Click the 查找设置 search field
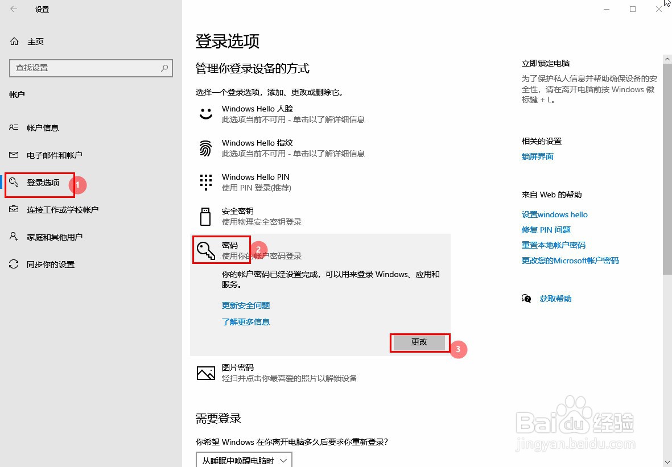This screenshot has height=467, width=672. [x=91, y=68]
